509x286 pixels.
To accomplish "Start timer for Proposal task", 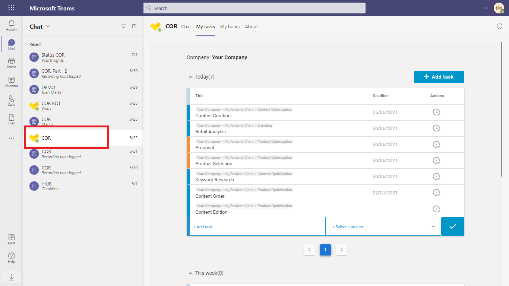I will coord(436,144).
